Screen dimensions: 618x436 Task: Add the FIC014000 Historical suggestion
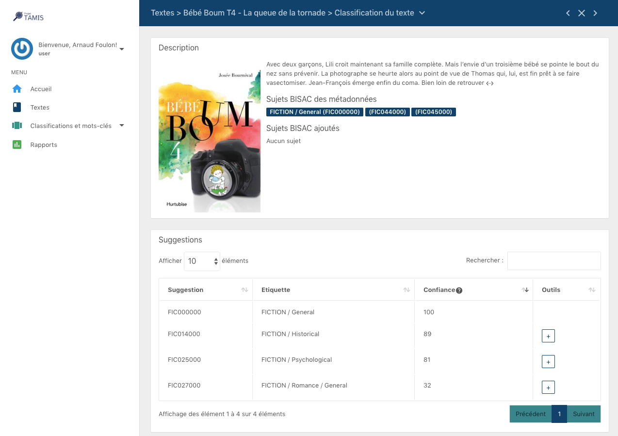548,336
